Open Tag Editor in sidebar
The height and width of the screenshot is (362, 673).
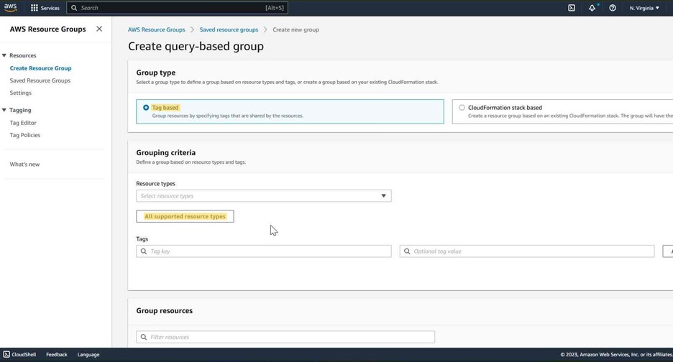point(23,123)
